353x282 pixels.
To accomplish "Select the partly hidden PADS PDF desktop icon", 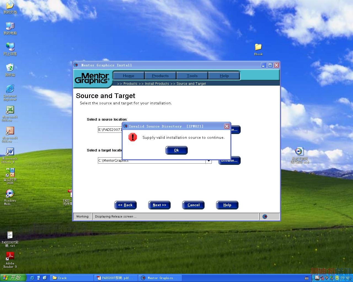I will pyautogui.click(x=68, y=198).
